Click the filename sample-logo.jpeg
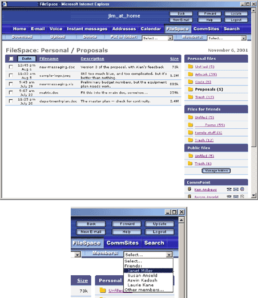This screenshot has width=258, height=298. tap(55, 76)
